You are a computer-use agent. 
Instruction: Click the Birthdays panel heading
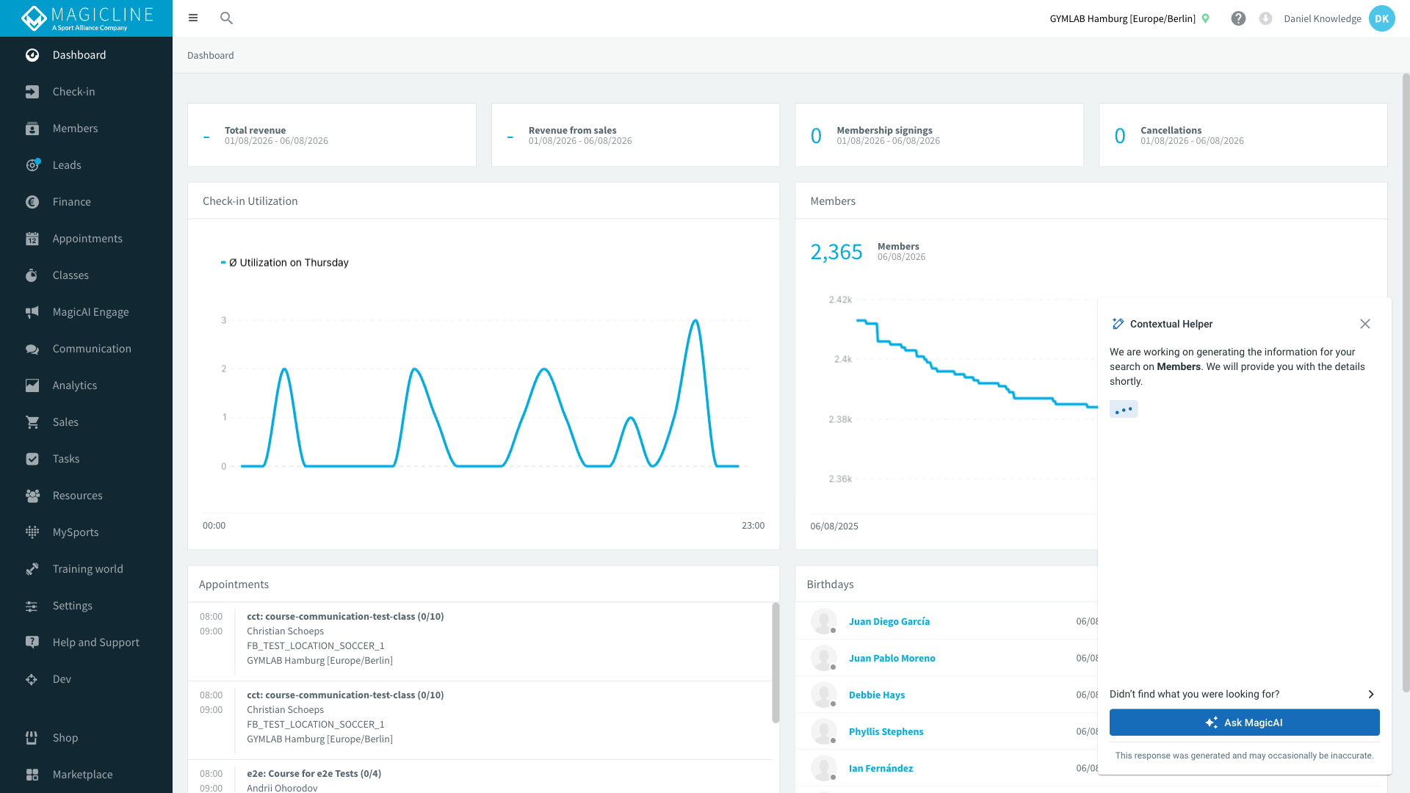point(830,584)
